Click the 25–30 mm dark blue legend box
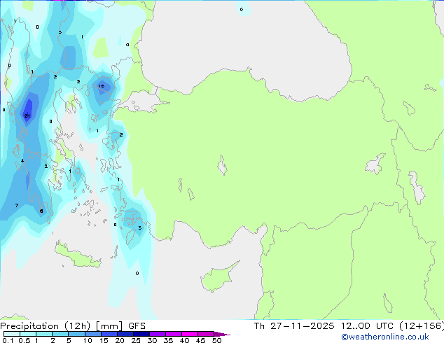 tap(141, 334)
